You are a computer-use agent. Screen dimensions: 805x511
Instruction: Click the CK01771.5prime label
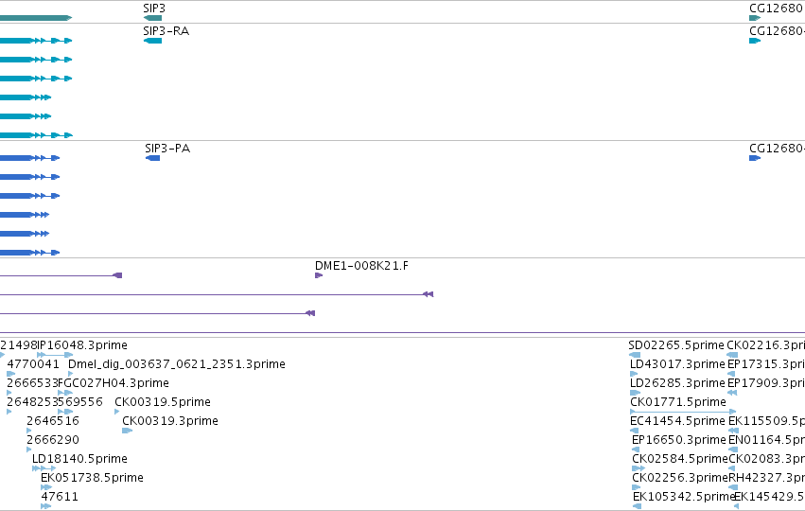tap(678, 401)
